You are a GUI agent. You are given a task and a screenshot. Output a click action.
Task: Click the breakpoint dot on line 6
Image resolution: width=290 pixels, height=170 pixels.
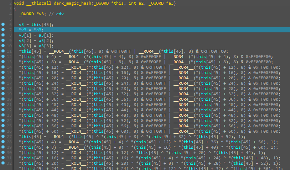click(3, 24)
